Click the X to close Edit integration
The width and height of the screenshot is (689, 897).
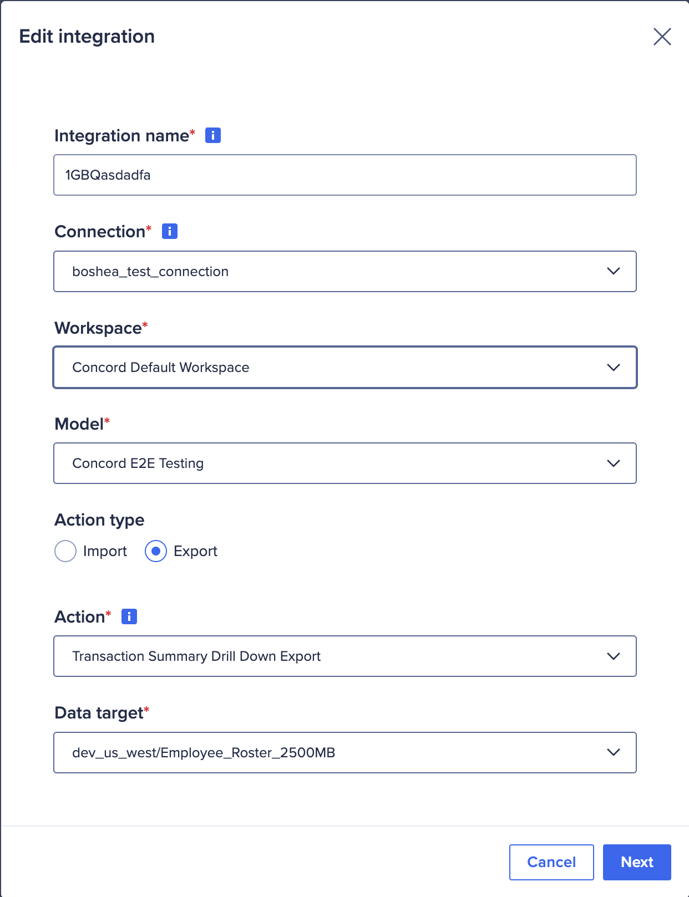pos(662,37)
